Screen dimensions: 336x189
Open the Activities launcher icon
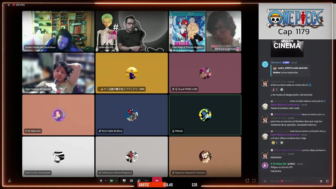click(132, 181)
